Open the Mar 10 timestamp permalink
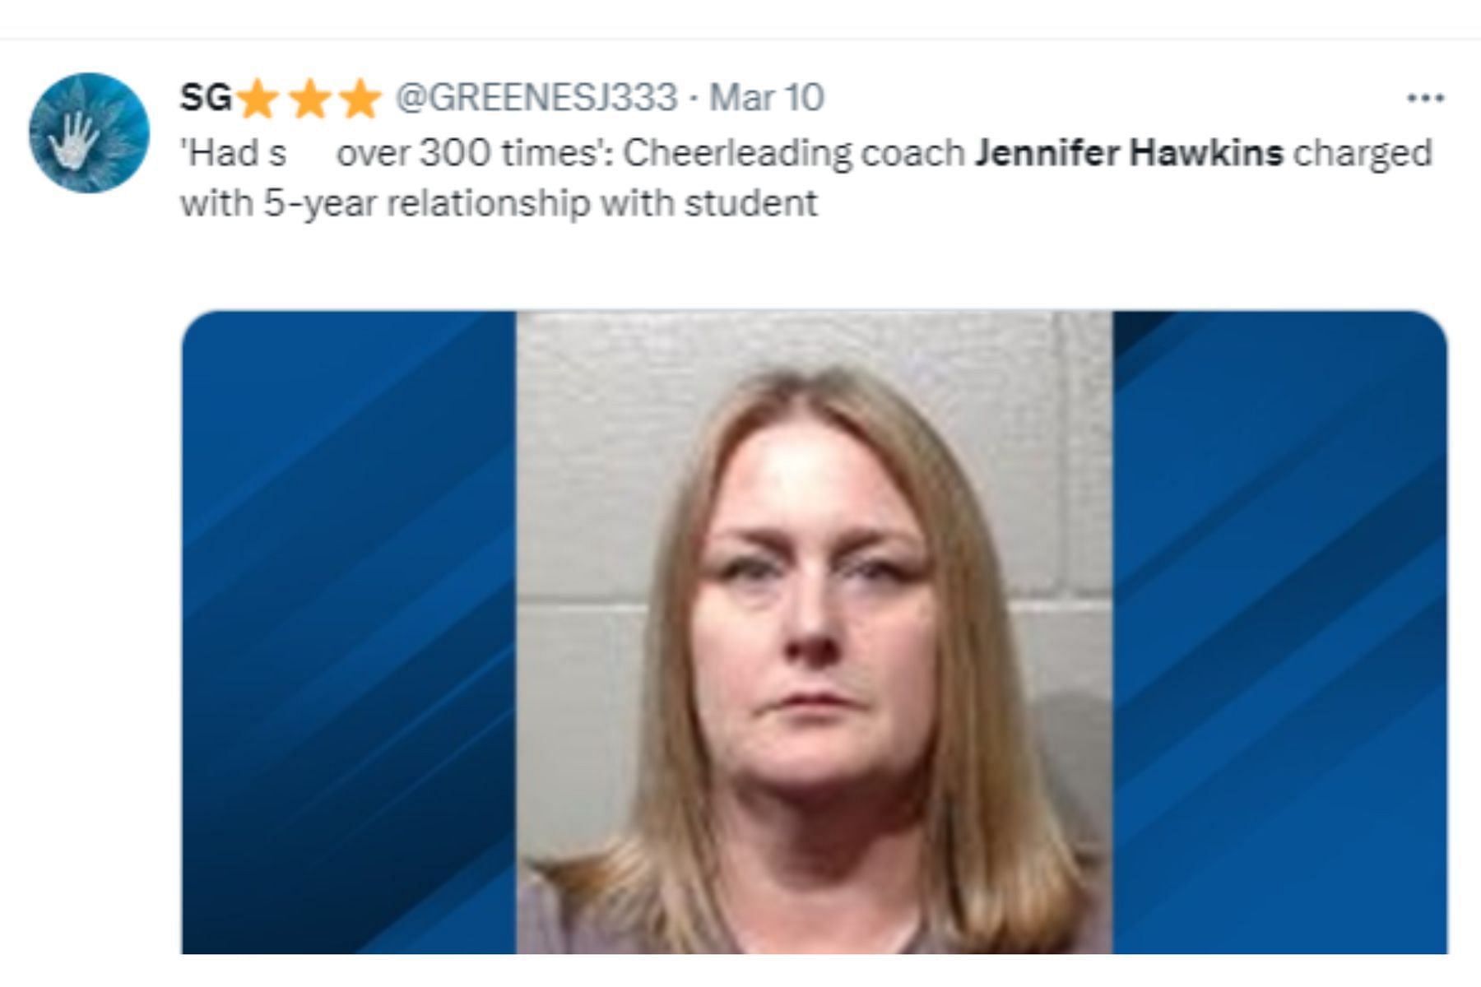The image size is (1481, 987). (x=766, y=98)
